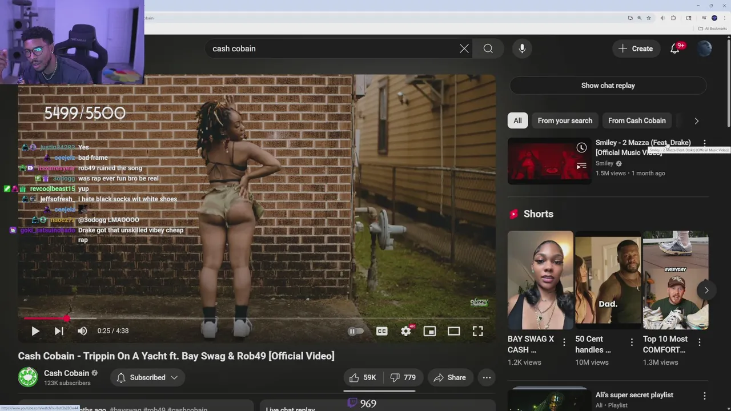Select the All filter chip

pos(517,120)
